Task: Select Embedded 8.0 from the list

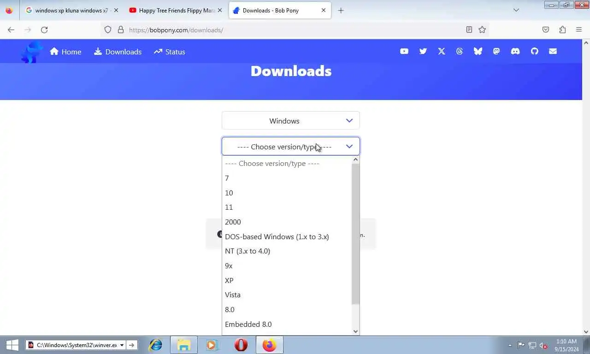Action: [287, 324]
